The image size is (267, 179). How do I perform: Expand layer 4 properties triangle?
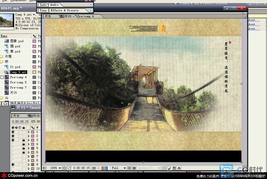pos(29,144)
